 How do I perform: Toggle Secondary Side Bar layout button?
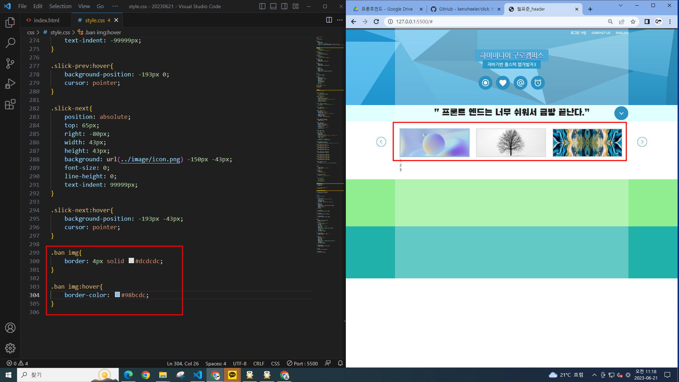(x=284, y=6)
